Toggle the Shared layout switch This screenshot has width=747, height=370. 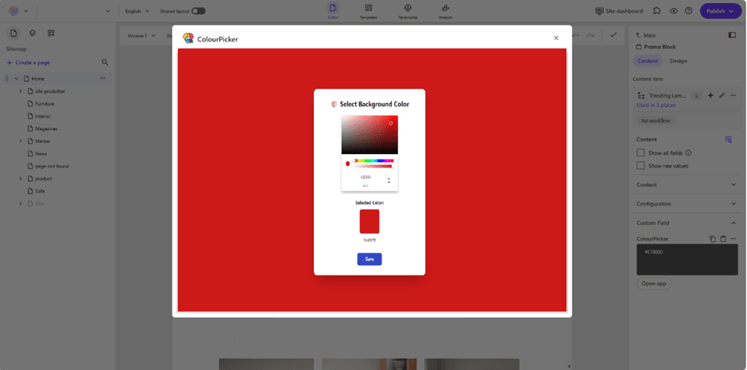click(198, 11)
